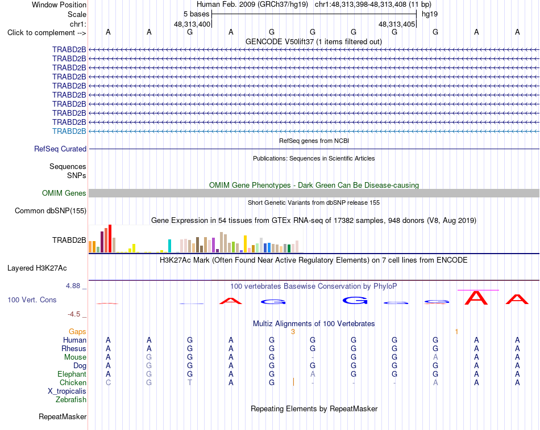
Task: Open the GTEx Gene Expression track title
Action: (x=313, y=220)
